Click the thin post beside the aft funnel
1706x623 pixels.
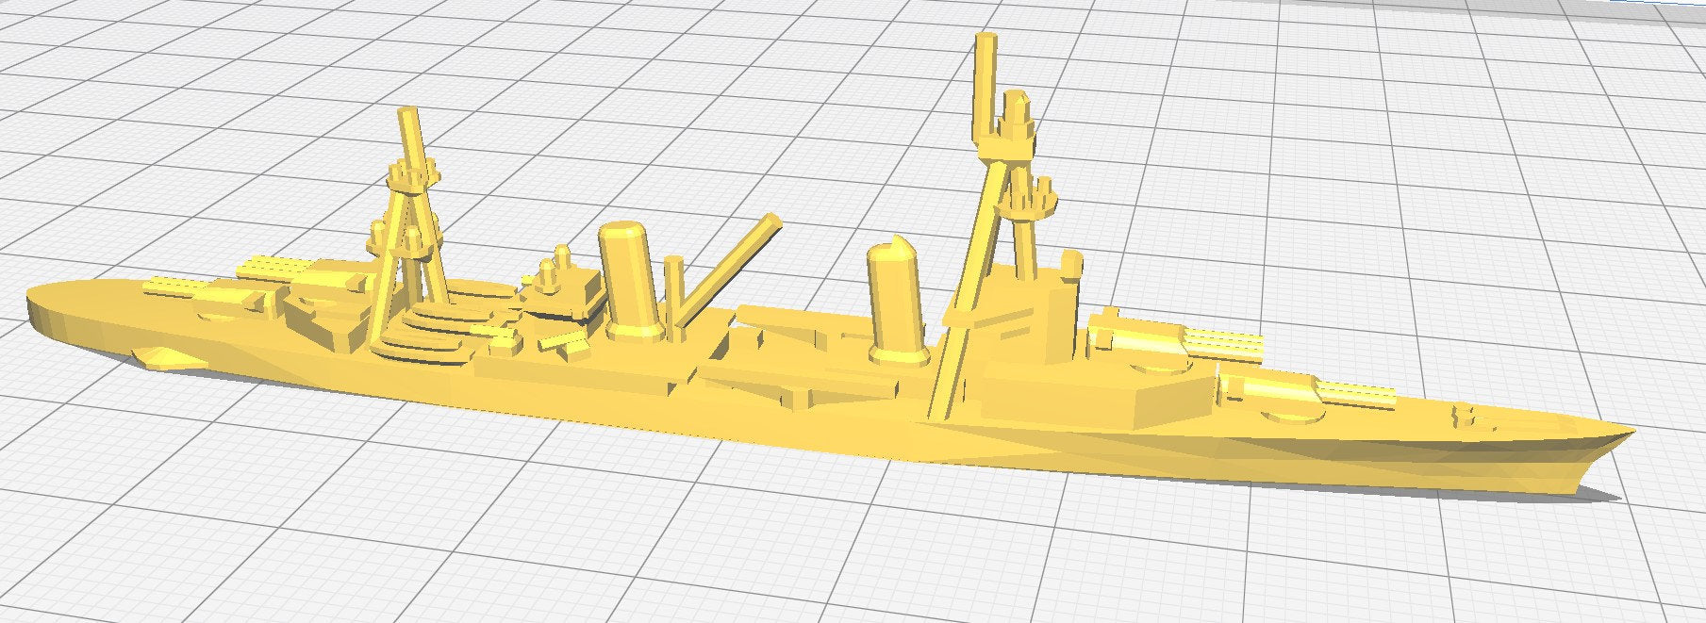click(x=672, y=287)
